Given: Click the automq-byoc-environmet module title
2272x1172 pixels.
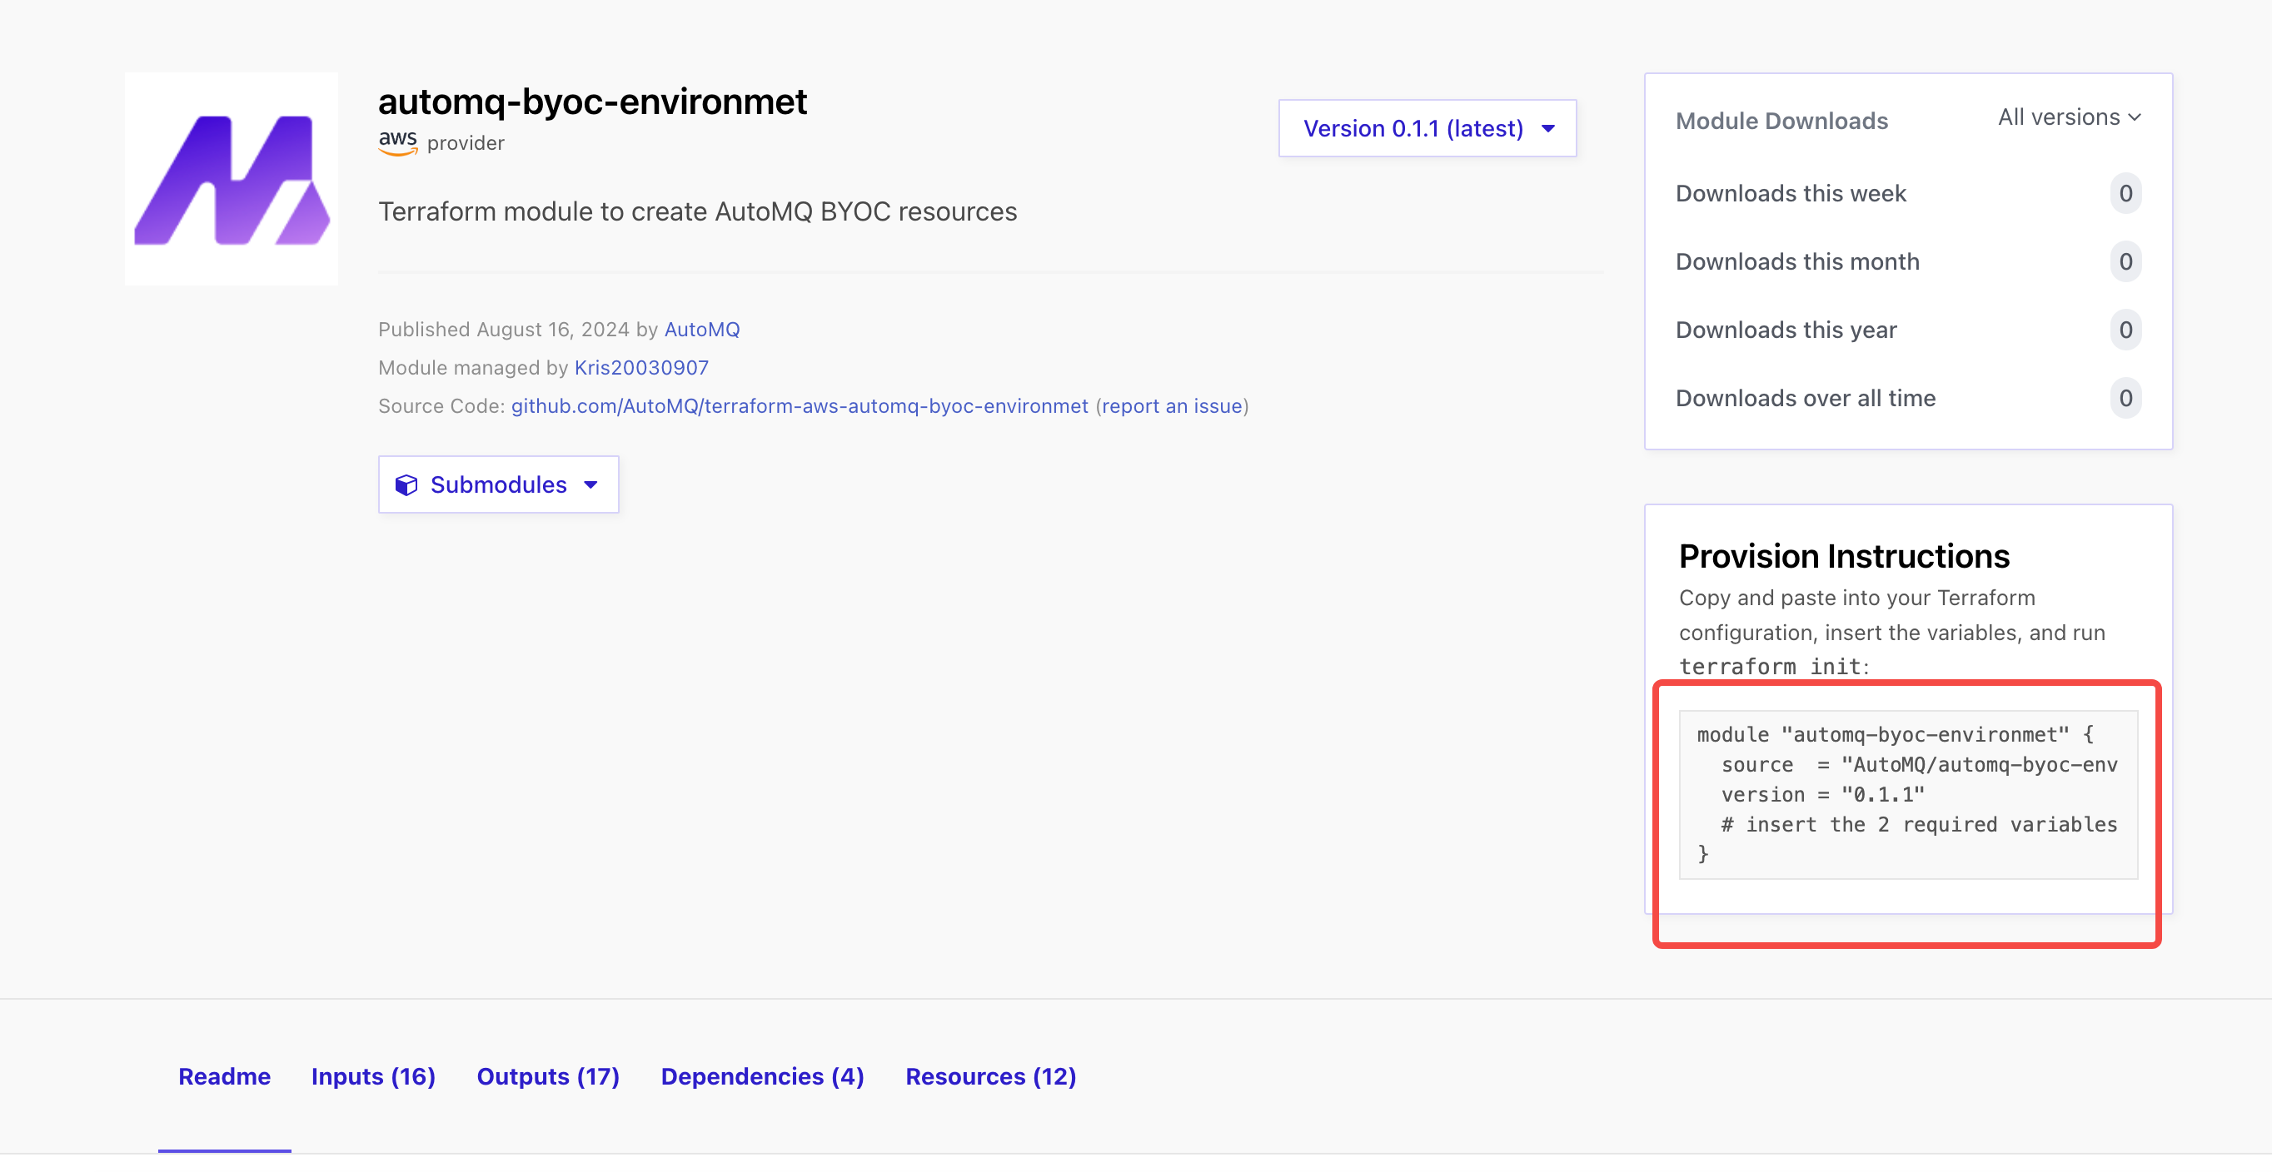Looking at the screenshot, I should click(592, 102).
